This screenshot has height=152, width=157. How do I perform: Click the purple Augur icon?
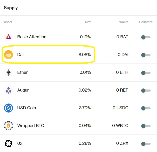coord(9,90)
